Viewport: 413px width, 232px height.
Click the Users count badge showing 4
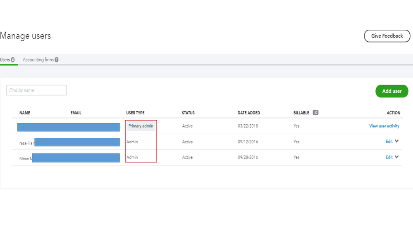point(13,60)
